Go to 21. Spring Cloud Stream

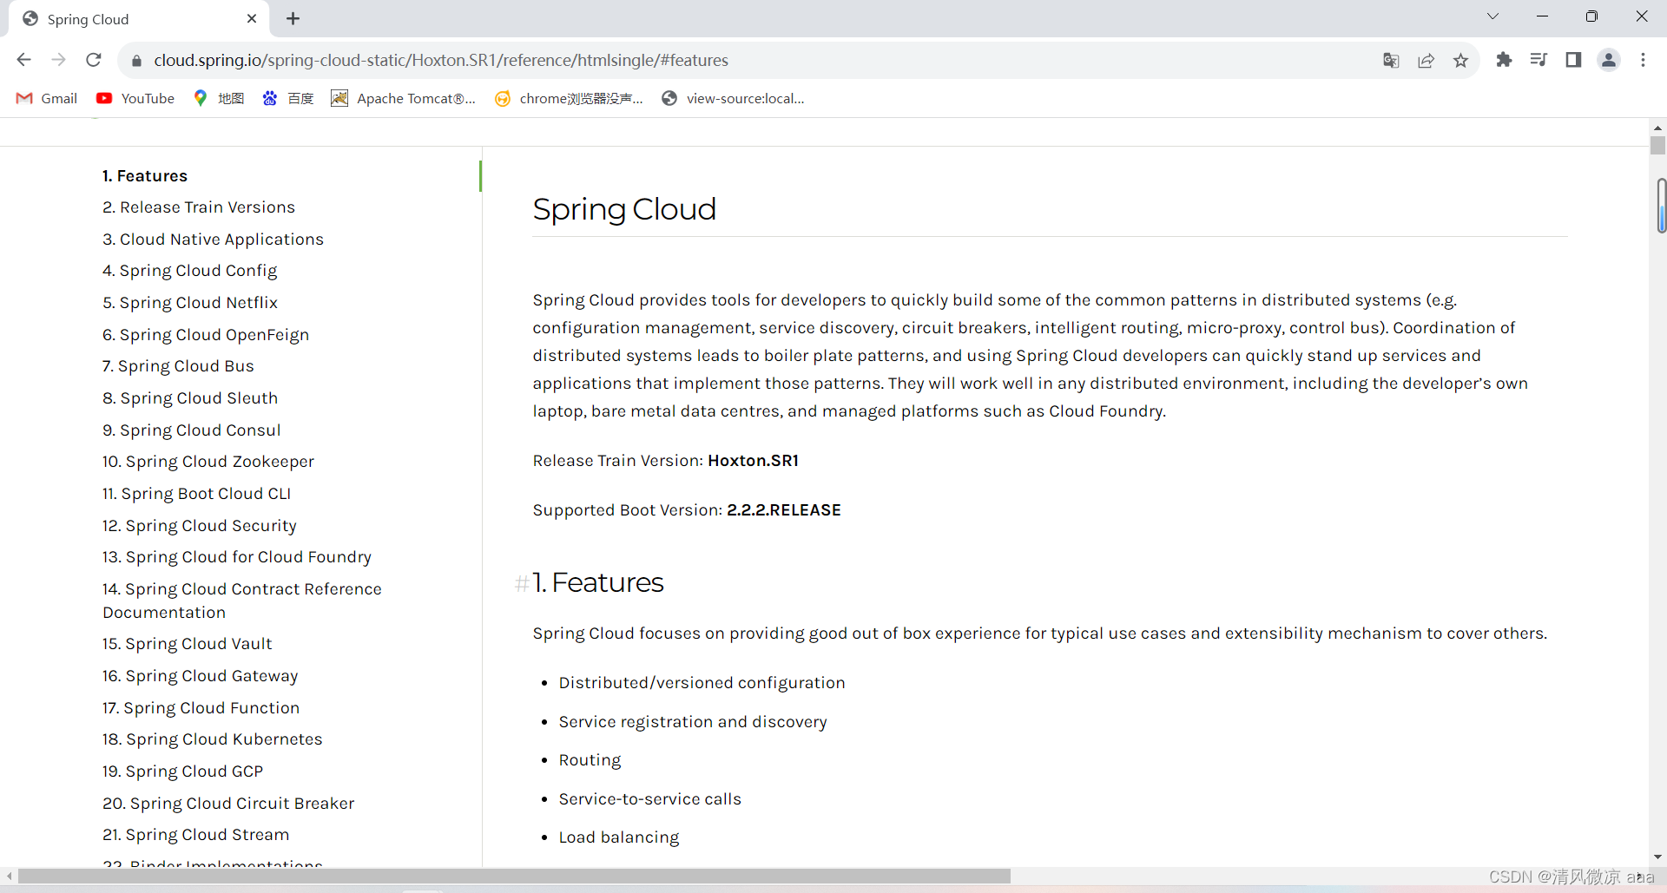(x=195, y=835)
